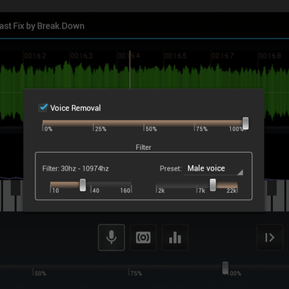
Task: Click the 00:16.3 timeline marker
Action: click(81, 56)
